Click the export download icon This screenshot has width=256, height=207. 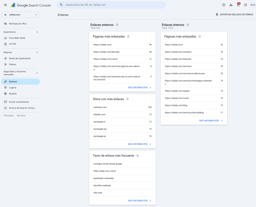tap(217, 15)
